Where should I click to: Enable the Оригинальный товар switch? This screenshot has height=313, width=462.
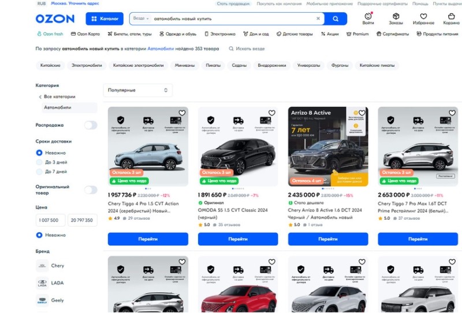(91, 190)
